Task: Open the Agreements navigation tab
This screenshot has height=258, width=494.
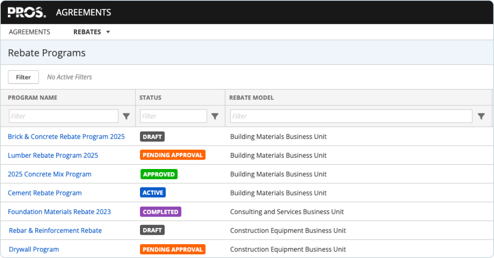Action: point(29,32)
